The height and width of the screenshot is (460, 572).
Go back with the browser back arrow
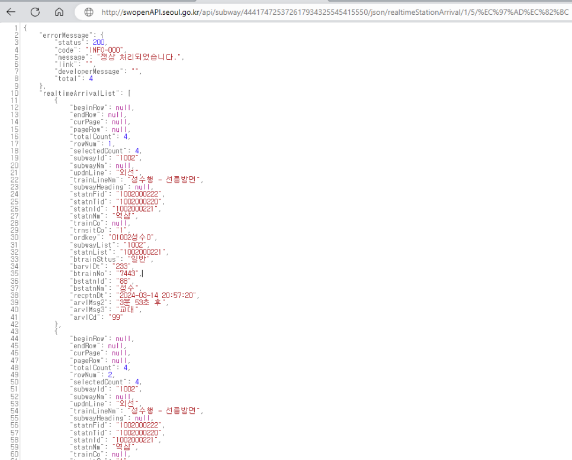tap(11, 12)
